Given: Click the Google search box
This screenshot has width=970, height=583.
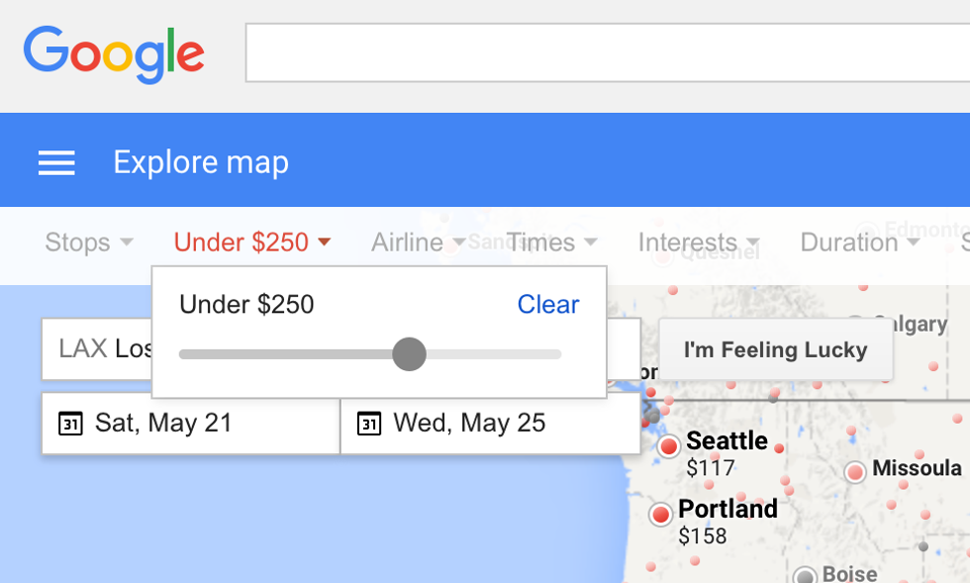Looking at the screenshot, I should click(x=606, y=53).
